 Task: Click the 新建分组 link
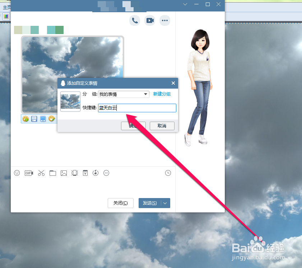(x=162, y=94)
